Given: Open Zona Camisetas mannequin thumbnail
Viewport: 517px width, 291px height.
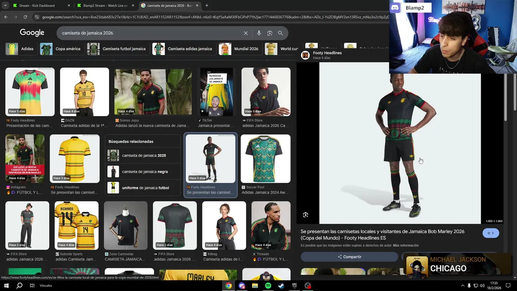Looking at the screenshot, I should (x=126, y=226).
